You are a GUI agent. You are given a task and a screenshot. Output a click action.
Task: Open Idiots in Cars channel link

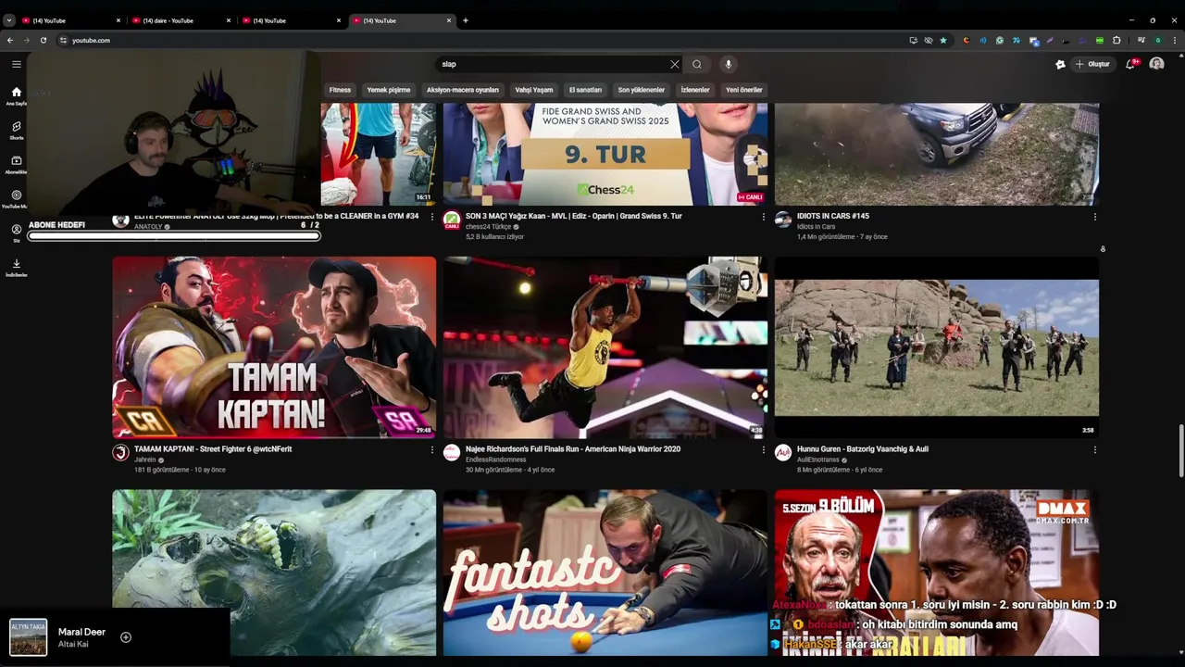(816, 227)
